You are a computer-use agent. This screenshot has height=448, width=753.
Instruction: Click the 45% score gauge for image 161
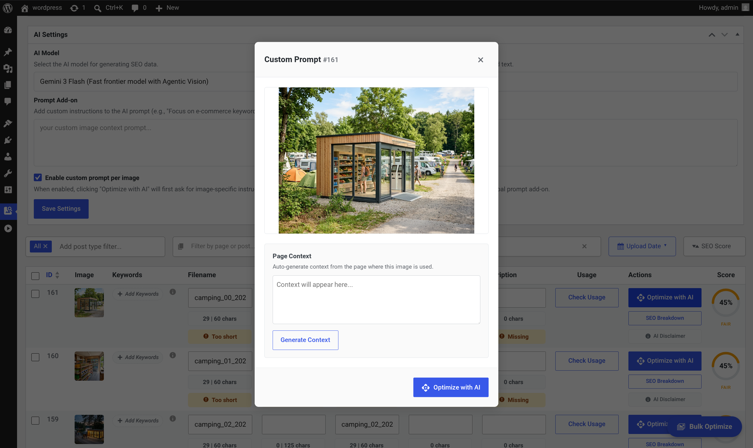point(726,302)
